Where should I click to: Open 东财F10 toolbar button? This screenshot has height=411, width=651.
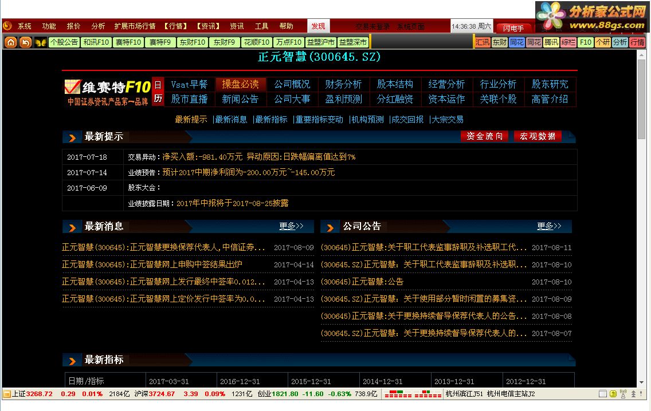[x=193, y=42]
